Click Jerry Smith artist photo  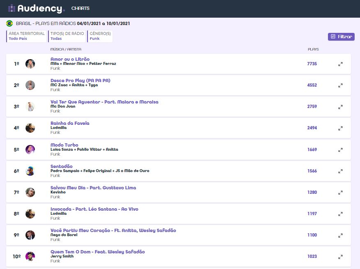(30, 256)
